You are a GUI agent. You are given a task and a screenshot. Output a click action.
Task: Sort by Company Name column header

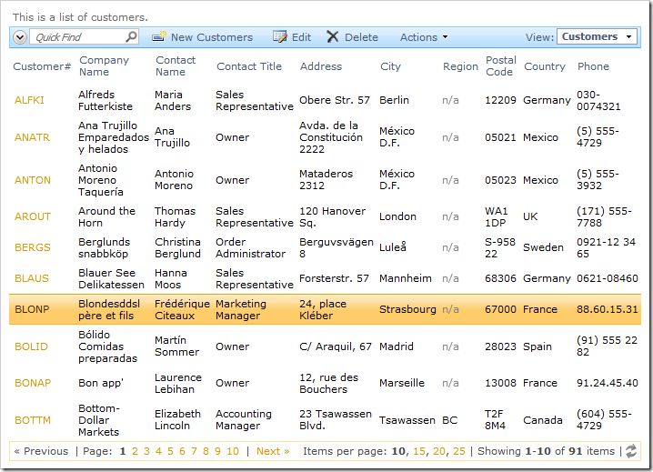(104, 65)
